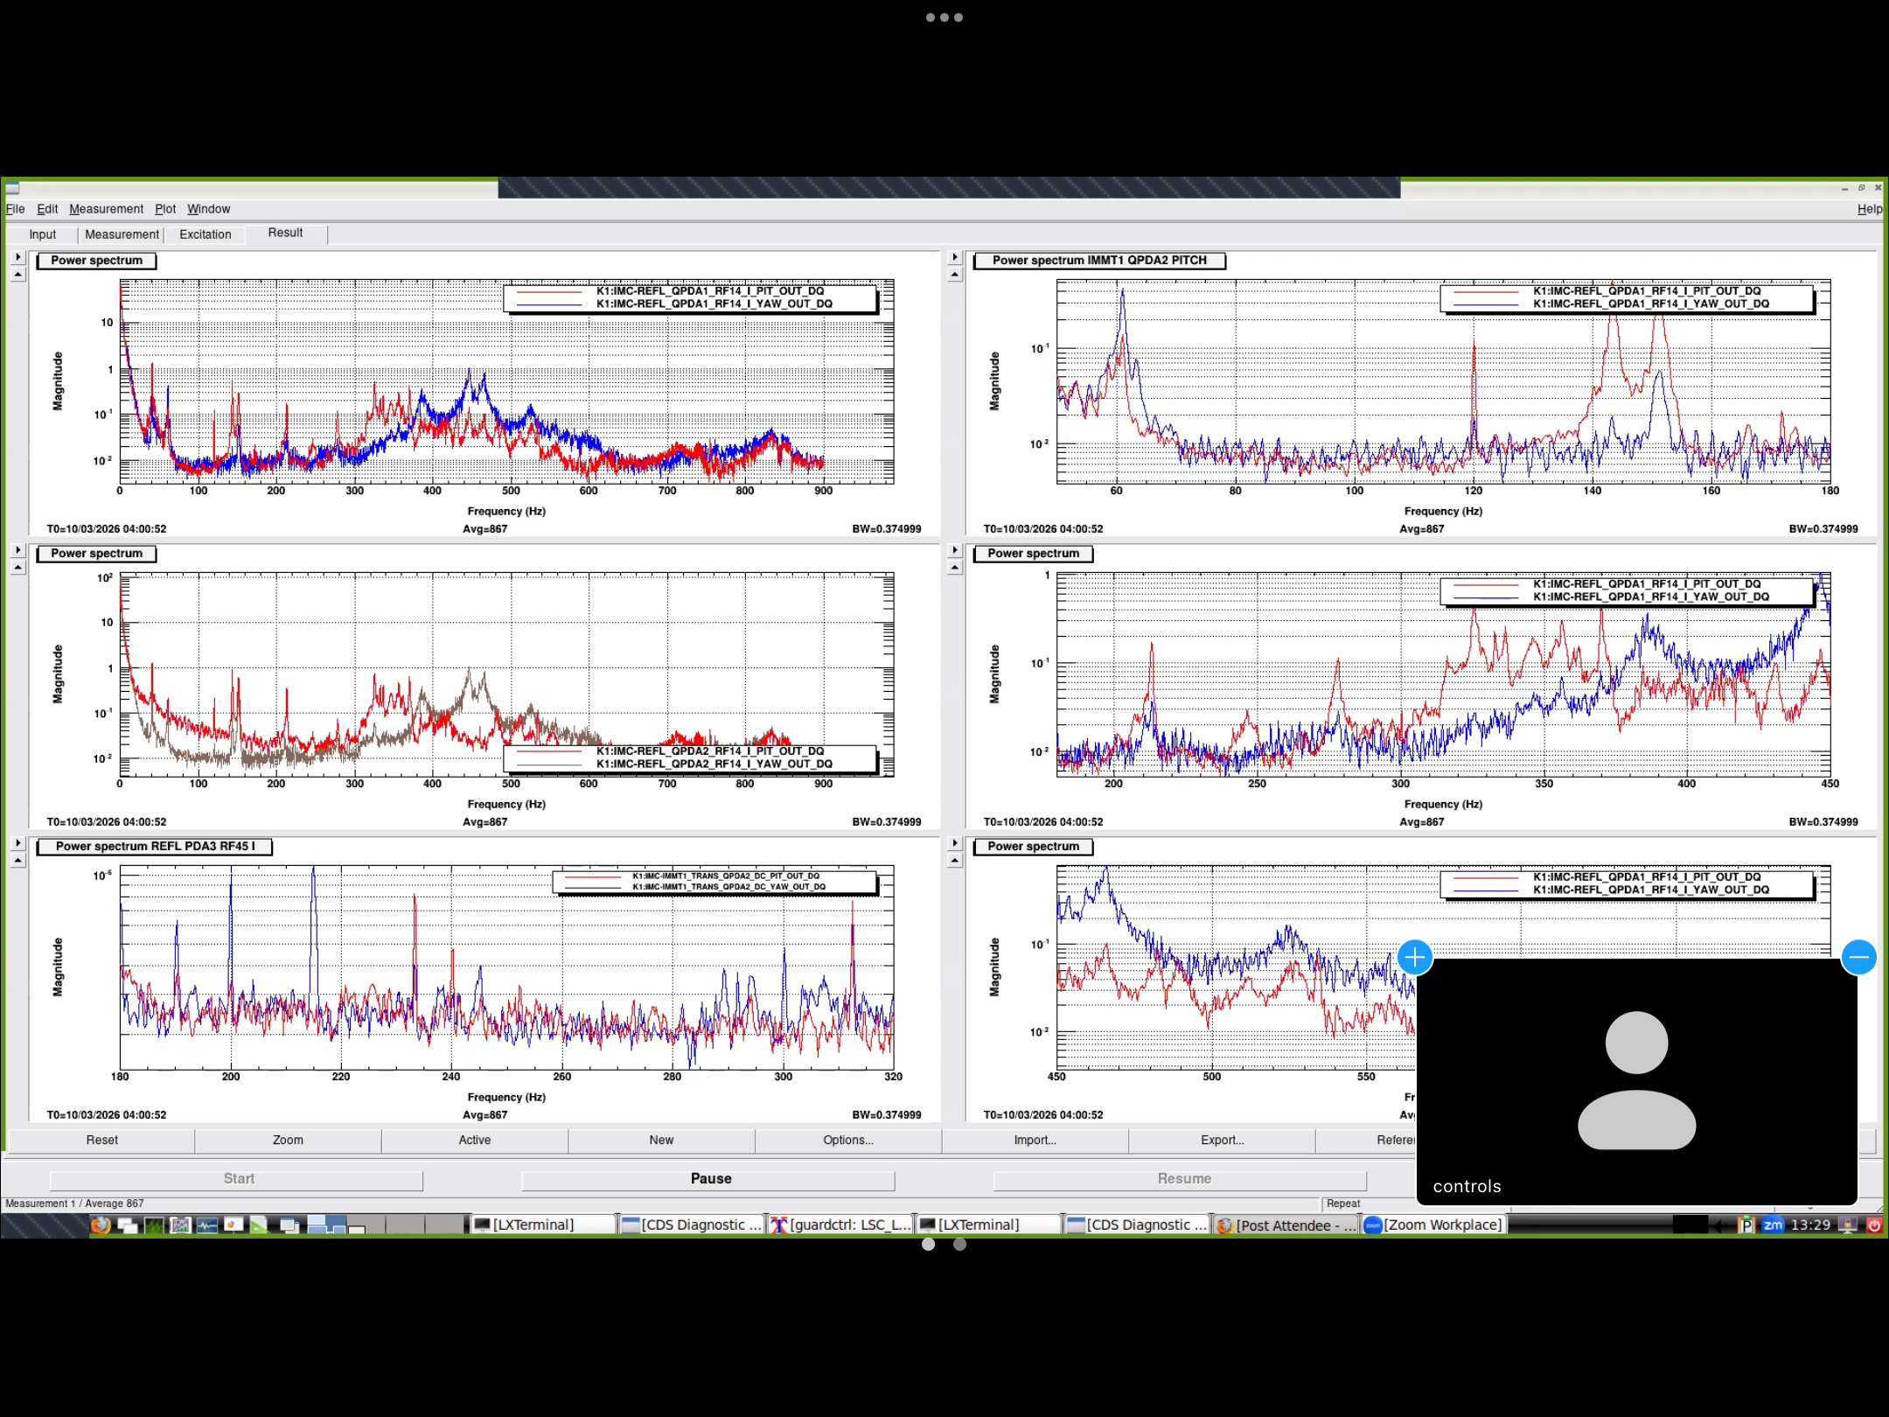This screenshot has width=1889, height=1417.
Task: Open the Plot menu
Action: [164, 209]
